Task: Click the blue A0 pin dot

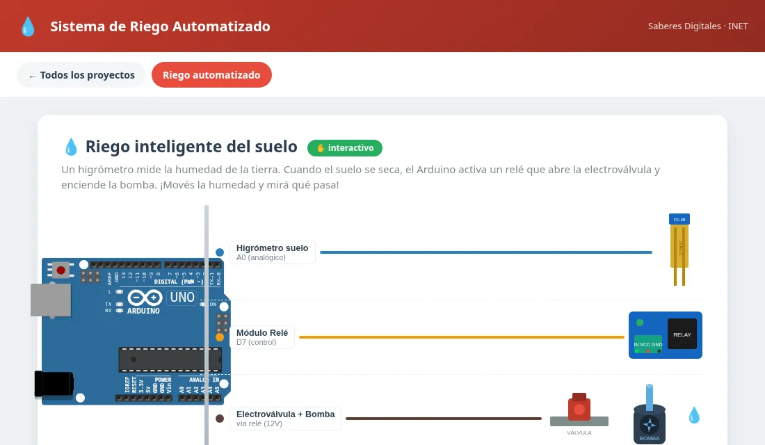Action: pos(220,252)
